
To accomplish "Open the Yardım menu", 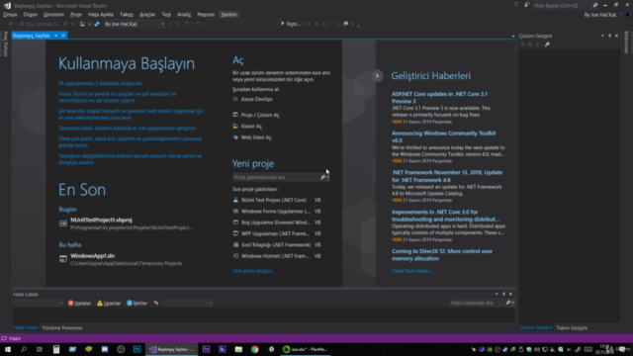I will (x=228, y=15).
